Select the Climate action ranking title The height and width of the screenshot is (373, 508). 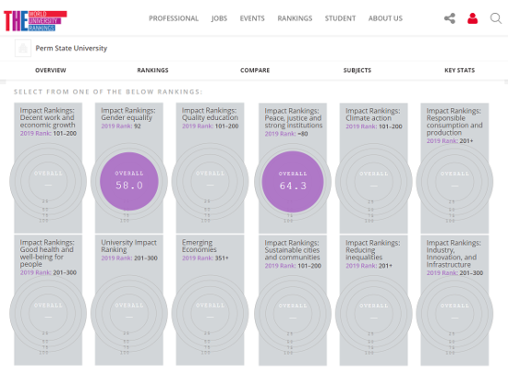(x=372, y=114)
